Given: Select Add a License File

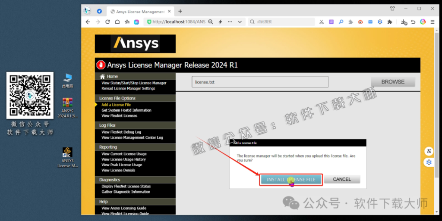Looking at the screenshot, I should point(116,105).
